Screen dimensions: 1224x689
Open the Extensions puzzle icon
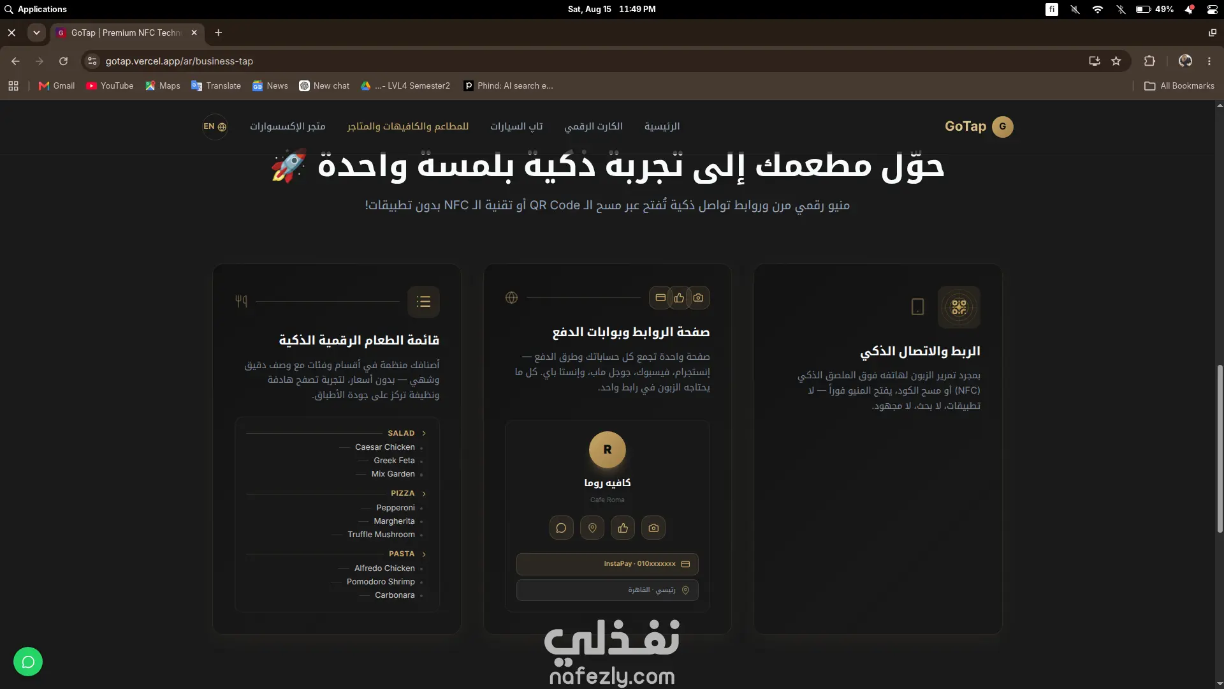[1149, 61]
